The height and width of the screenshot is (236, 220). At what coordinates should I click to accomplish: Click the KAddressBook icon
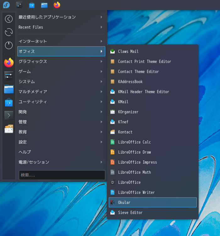(x=113, y=81)
